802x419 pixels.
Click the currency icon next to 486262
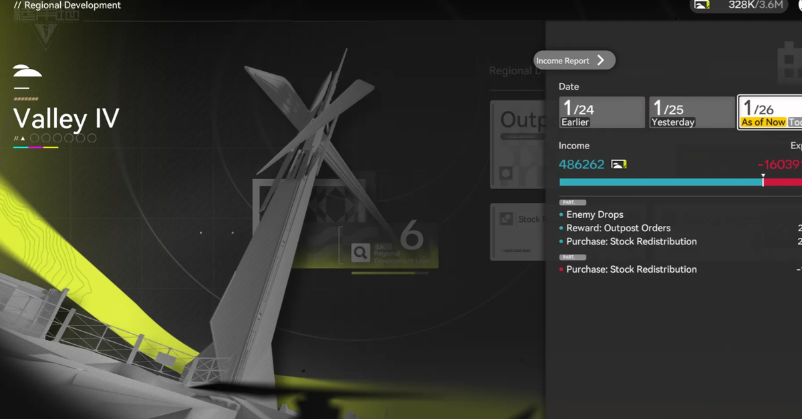coord(619,164)
